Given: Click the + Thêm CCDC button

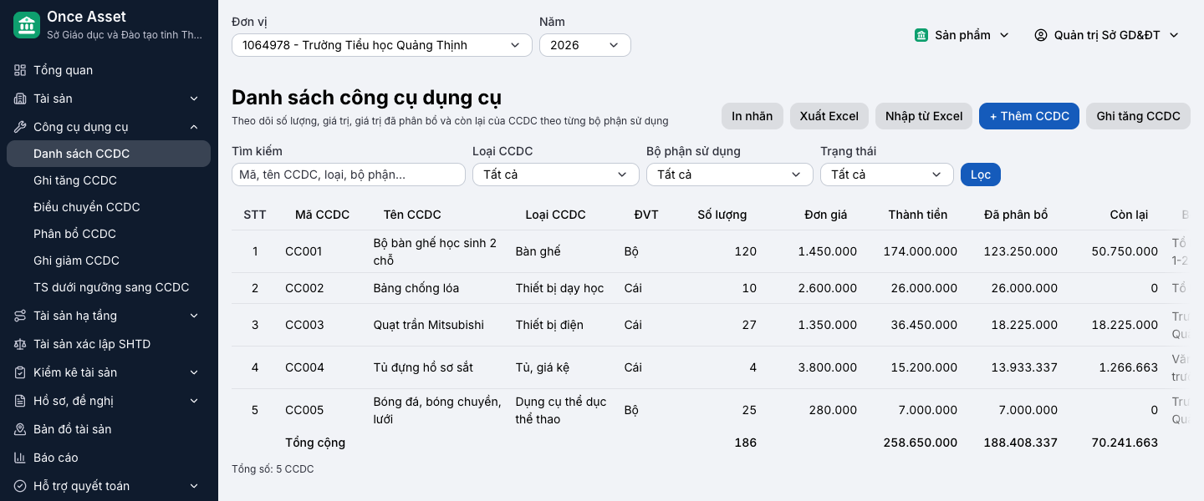Looking at the screenshot, I should coord(1029,116).
